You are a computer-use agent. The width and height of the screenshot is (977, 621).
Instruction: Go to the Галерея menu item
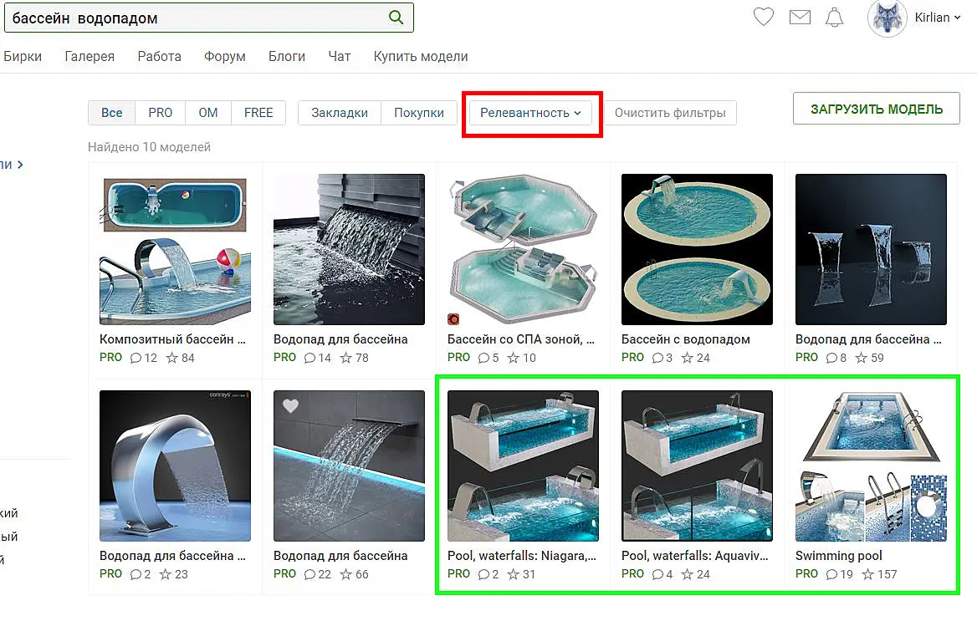coord(90,56)
